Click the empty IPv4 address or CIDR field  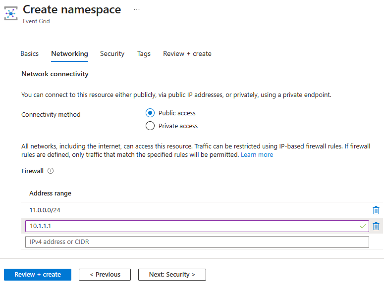point(197,242)
